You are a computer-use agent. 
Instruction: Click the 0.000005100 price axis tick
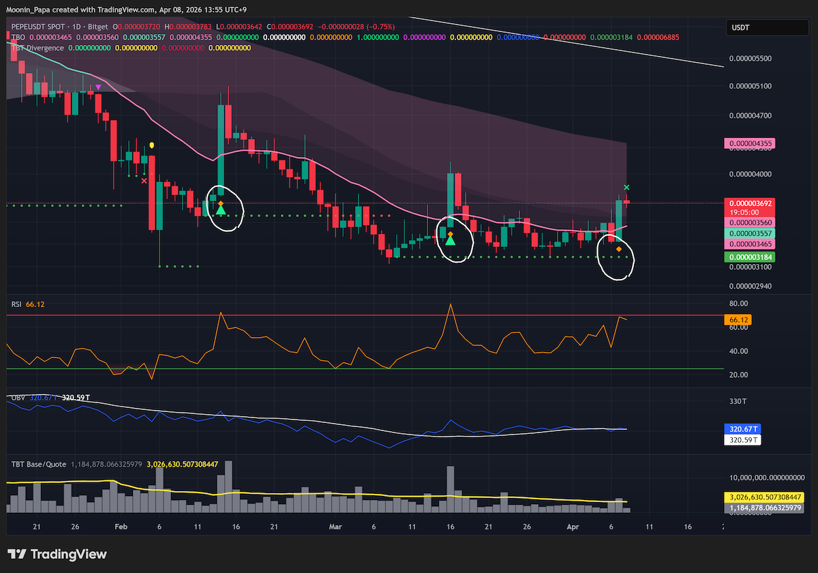751,87
